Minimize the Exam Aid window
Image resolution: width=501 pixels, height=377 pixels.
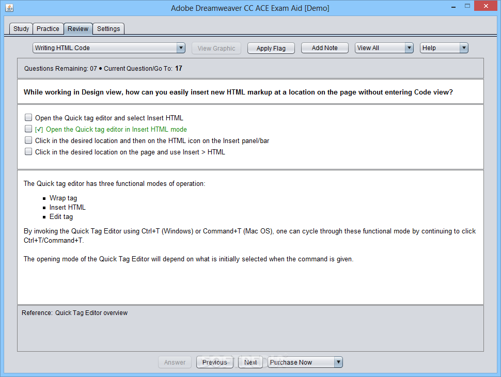[x=453, y=6]
